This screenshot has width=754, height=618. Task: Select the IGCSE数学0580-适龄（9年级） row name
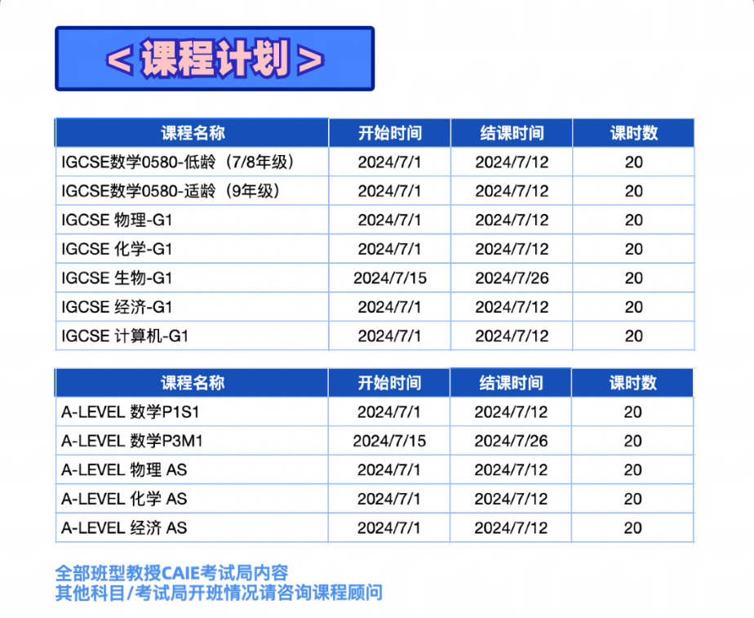click(171, 191)
